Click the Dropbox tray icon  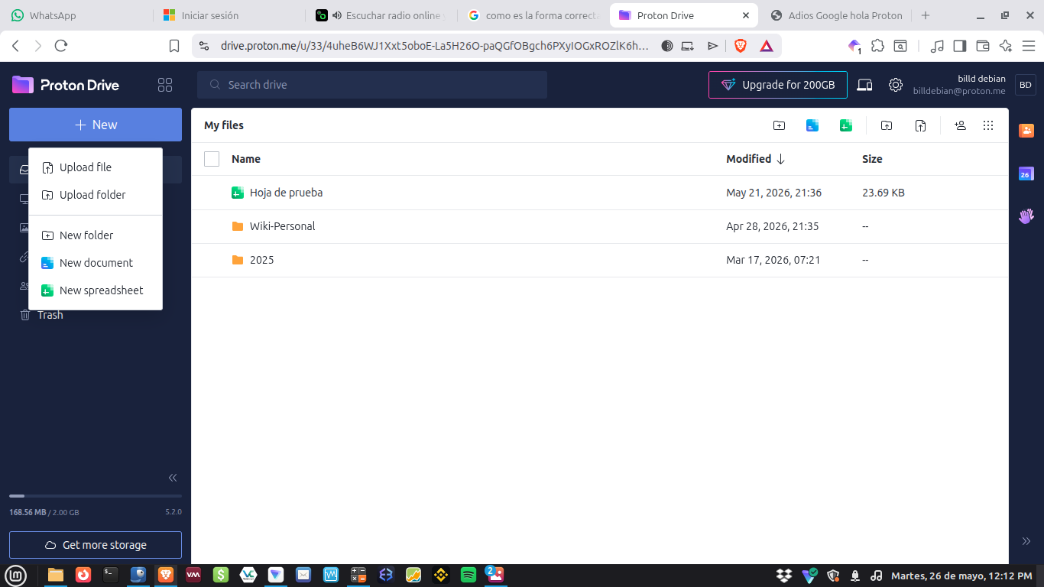(783, 576)
